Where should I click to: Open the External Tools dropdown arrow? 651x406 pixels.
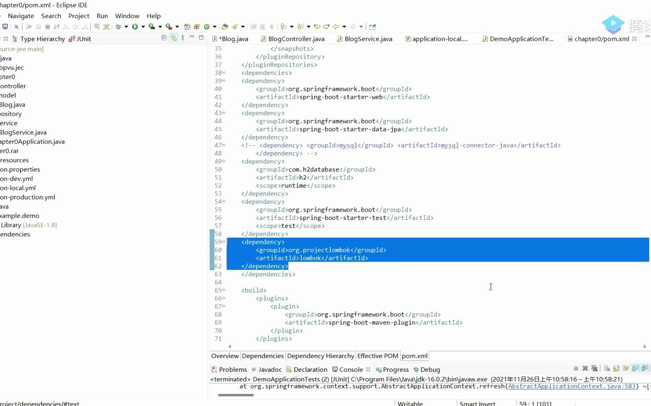pyautogui.click(x=177, y=27)
